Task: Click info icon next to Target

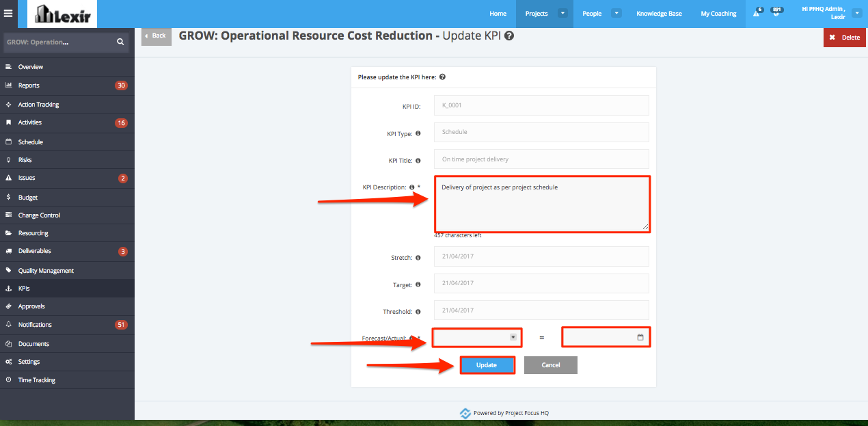Action: [x=418, y=284]
